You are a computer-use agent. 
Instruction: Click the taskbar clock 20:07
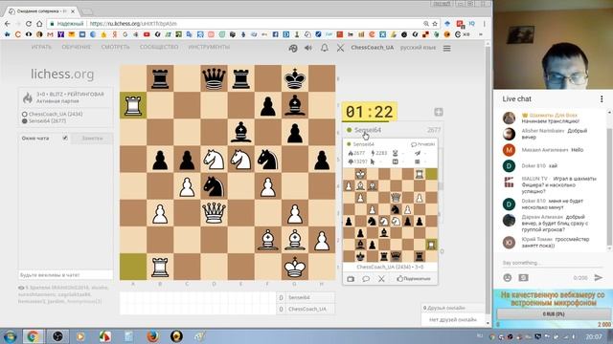(594, 336)
